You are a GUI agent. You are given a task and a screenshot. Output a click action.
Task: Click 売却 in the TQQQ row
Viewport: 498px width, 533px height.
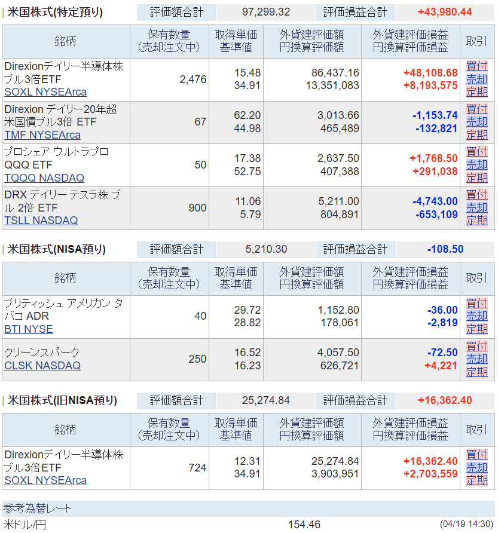coord(477,165)
